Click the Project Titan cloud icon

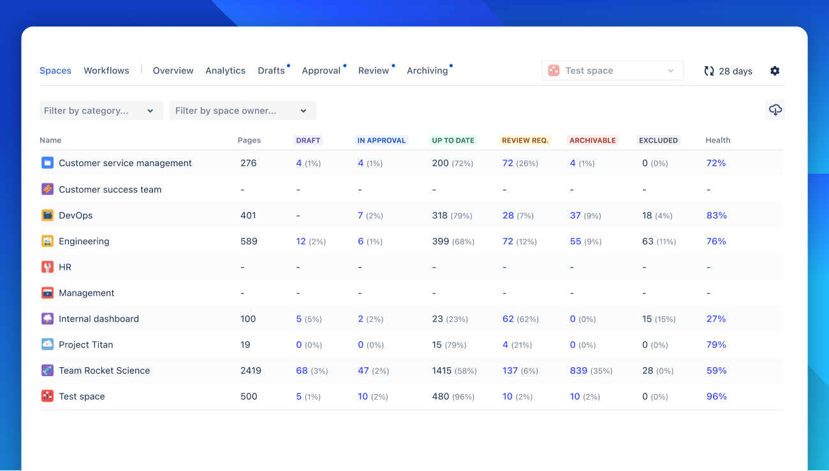[x=47, y=344]
